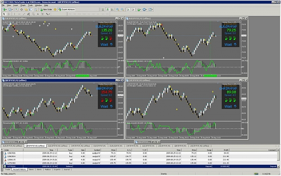Image resolution: width=281 pixels, height=176 pixels.
Task: Toggle the Market Watch window icon
Action: [x=17, y=9]
